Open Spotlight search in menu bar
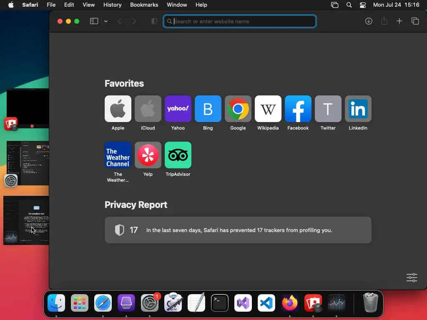This screenshot has height=320, width=427. tap(349, 5)
